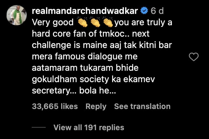Click "secretary... bola he..." final line
Viewport: 209px width, 139px height.
(74, 91)
